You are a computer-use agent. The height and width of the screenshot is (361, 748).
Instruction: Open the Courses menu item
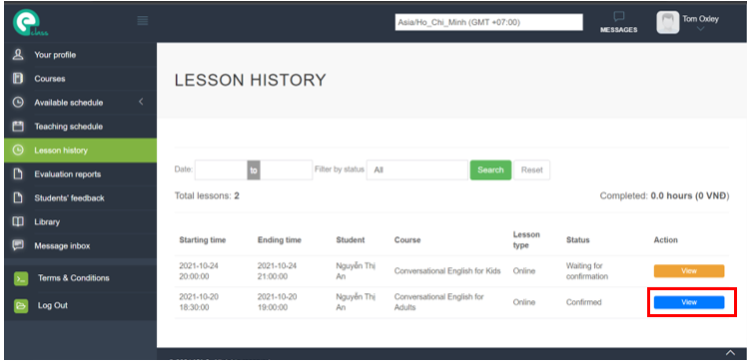(x=80, y=79)
